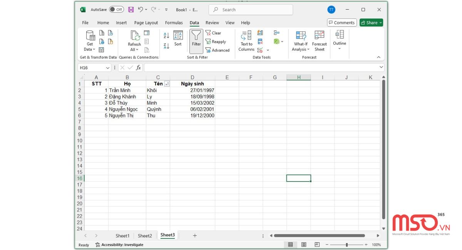This screenshot has width=462, height=250.
Task: Click the Share button
Action: pyautogui.click(x=371, y=23)
